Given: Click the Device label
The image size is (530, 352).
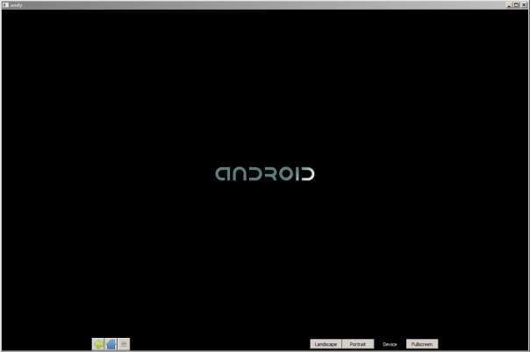Looking at the screenshot, I should (390, 344).
